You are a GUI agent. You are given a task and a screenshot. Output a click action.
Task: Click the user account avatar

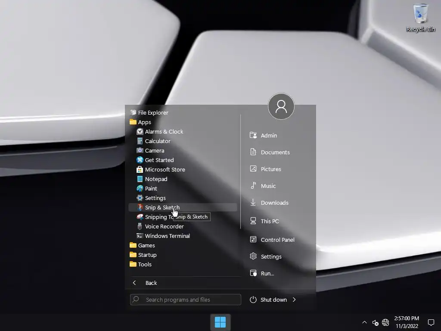(281, 106)
